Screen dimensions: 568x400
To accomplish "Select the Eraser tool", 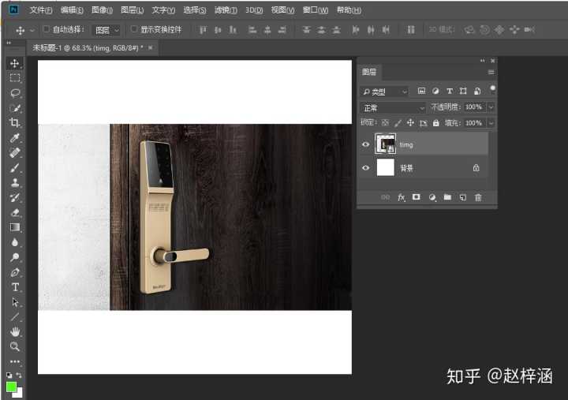I will (14, 212).
